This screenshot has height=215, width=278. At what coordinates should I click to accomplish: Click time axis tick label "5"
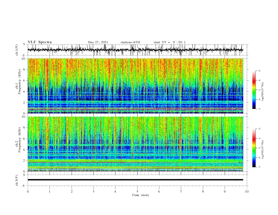137,191
